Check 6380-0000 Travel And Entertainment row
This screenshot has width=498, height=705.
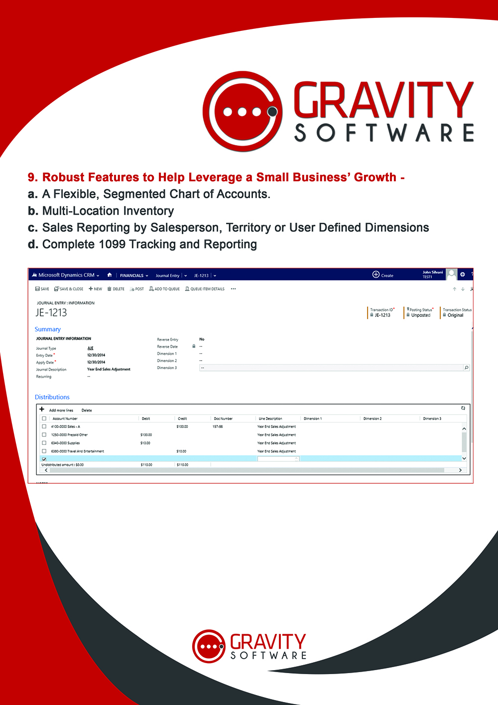[44, 451]
